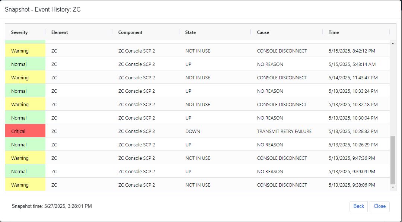Select Warning row at 5/15/2025, 8:42:12 PM
402x222 pixels.
197,51
